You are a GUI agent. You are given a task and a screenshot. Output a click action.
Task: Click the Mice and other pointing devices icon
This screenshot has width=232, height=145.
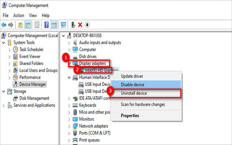click(x=75, y=112)
